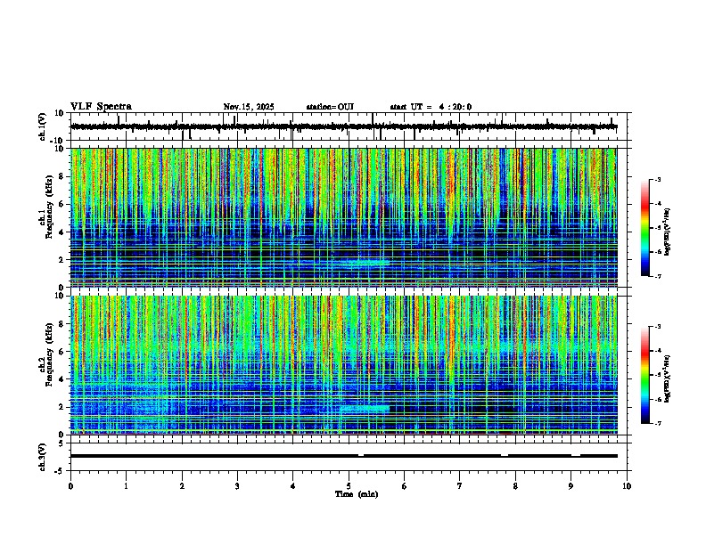This screenshot has height=545, width=706.
Task: Click the ch.1 spectrogram color scale bar
Action: (645, 228)
